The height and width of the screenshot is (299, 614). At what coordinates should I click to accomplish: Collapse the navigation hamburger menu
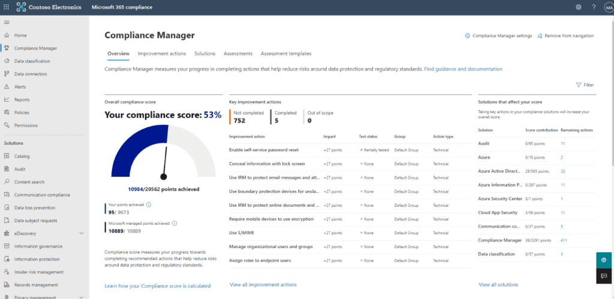click(x=6, y=22)
